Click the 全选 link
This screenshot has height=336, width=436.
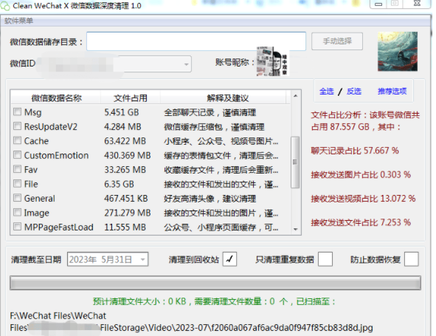pos(326,92)
